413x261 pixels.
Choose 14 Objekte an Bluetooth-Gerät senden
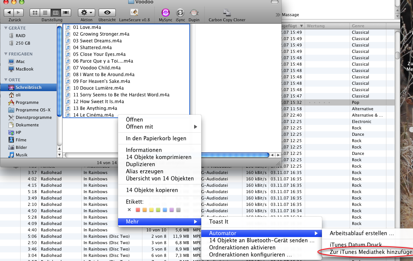(x=262, y=240)
